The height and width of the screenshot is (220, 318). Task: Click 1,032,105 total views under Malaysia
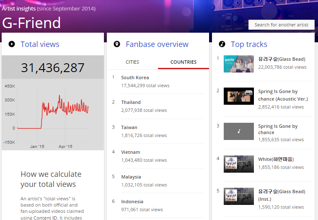point(144,185)
